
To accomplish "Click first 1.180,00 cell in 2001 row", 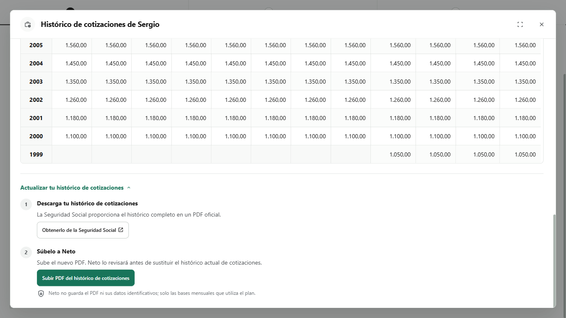I will click(x=72, y=118).
